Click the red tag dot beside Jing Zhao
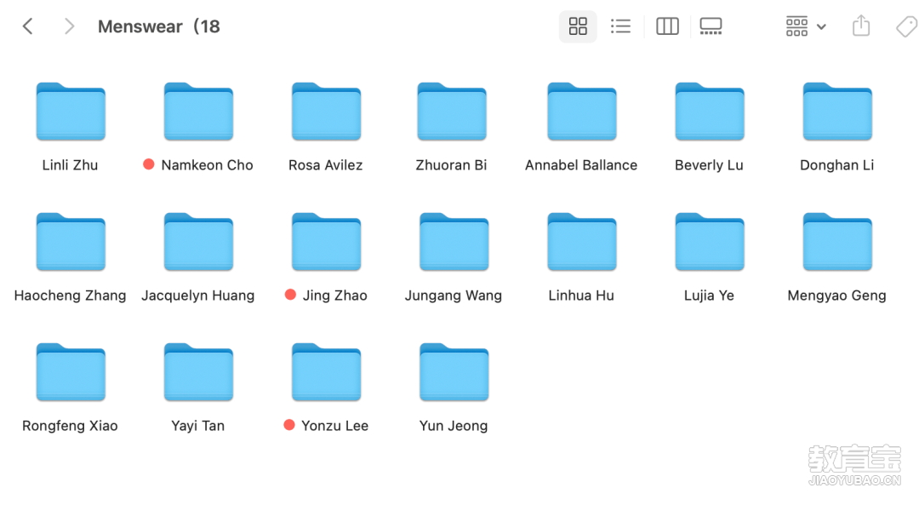This screenshot has height=505, width=919. point(290,295)
